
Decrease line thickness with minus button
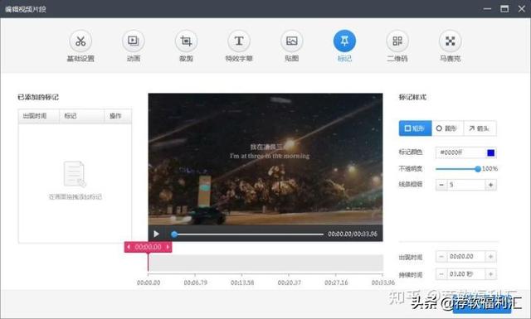coord(441,185)
